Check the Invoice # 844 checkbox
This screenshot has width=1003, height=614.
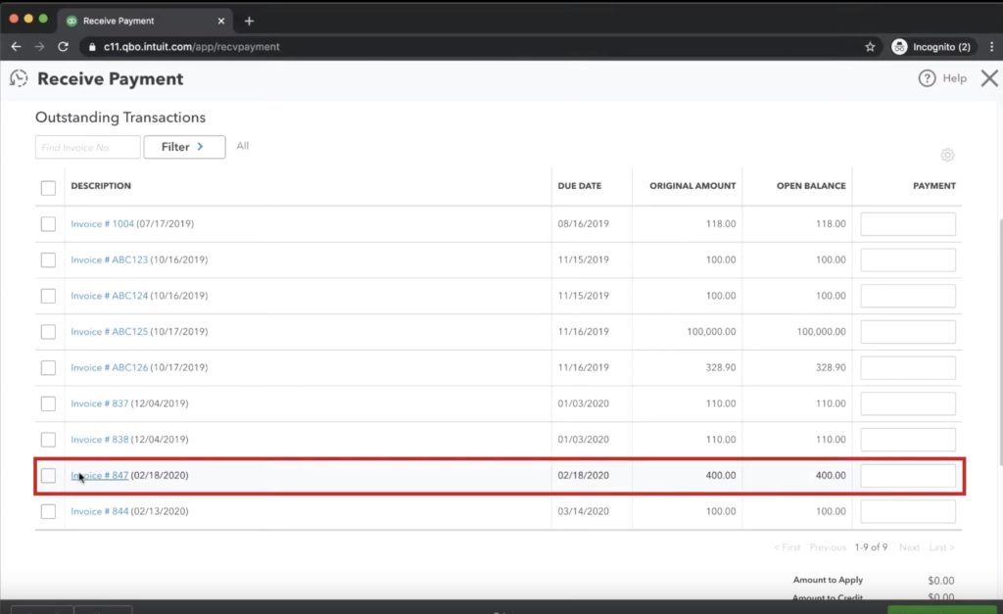click(48, 511)
